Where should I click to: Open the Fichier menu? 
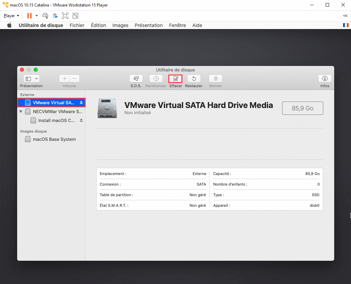pos(77,25)
